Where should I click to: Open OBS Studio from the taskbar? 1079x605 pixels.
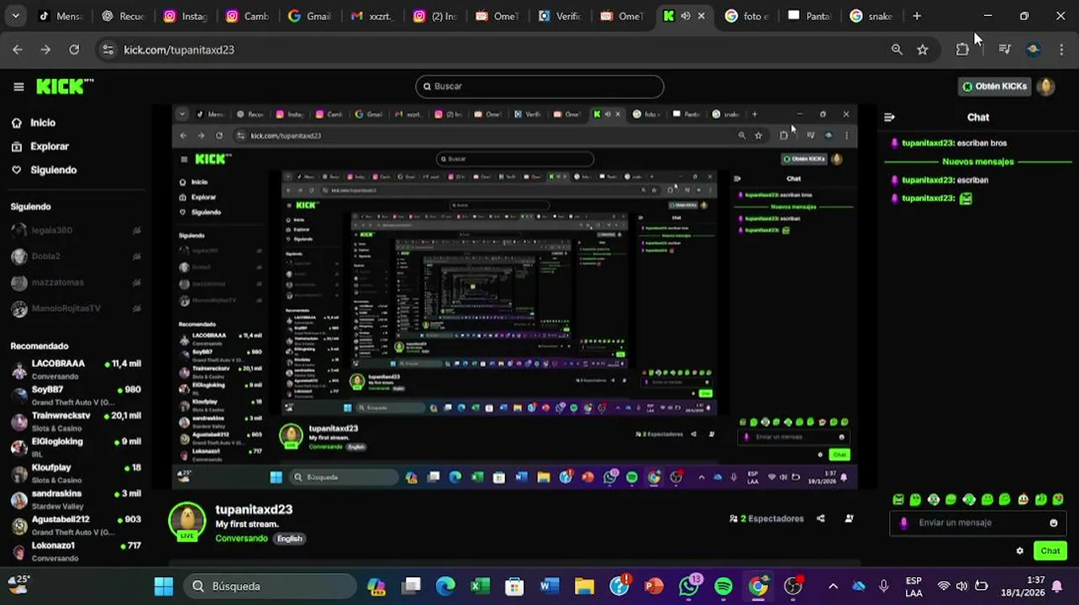point(793,587)
